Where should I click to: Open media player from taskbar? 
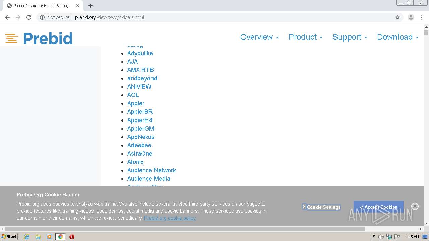point(49,237)
